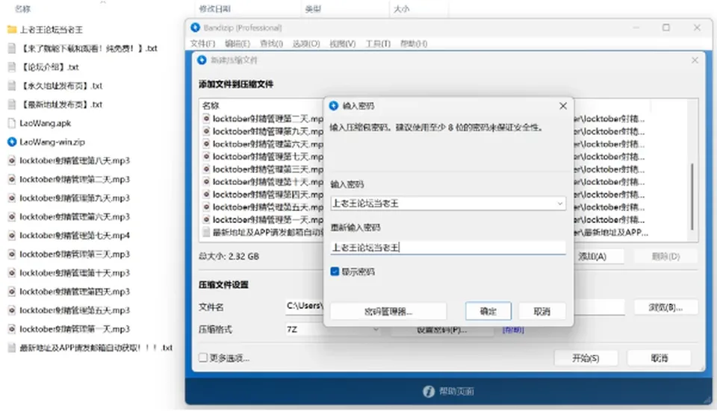The width and height of the screenshot is (717, 411).
Task: Click the Bandizip logo in main title bar
Action: 196,28
